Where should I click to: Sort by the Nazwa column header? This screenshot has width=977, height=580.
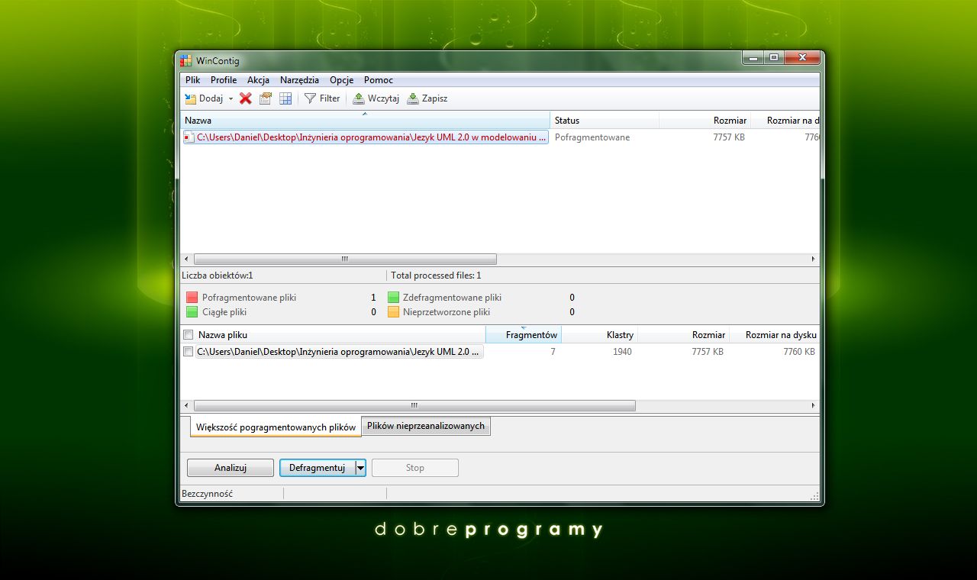coord(365,121)
